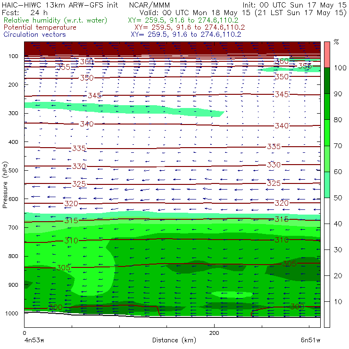349x349 pixels.
Task: Click the 'Valid: 00 UTC Mon 18 May 15' text
Action: (x=195, y=13)
